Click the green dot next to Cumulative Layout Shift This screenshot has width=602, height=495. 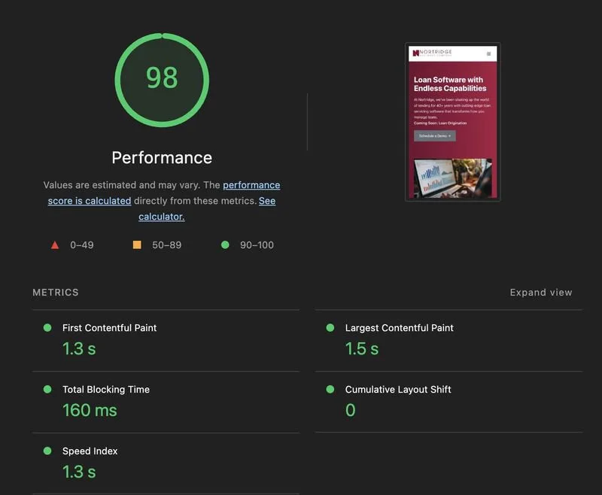pyautogui.click(x=329, y=390)
